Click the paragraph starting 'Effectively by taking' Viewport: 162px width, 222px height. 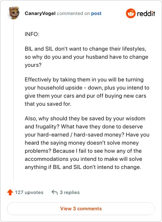click(87, 92)
